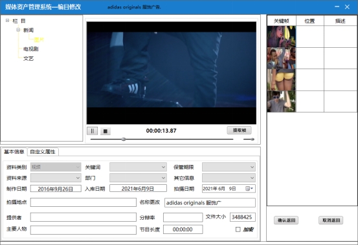Collapse the 新闻 tree branch

18,30
